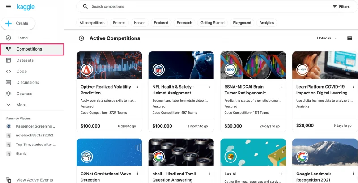
Task: Open NFL Health & Safety Helmet Assignment title
Action: (173, 90)
